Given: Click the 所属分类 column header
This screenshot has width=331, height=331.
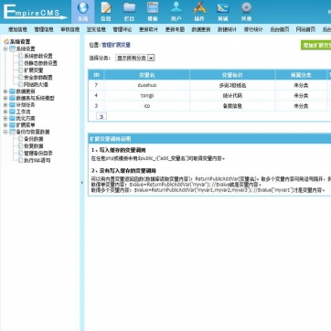Looking at the screenshot, I should (301, 75).
